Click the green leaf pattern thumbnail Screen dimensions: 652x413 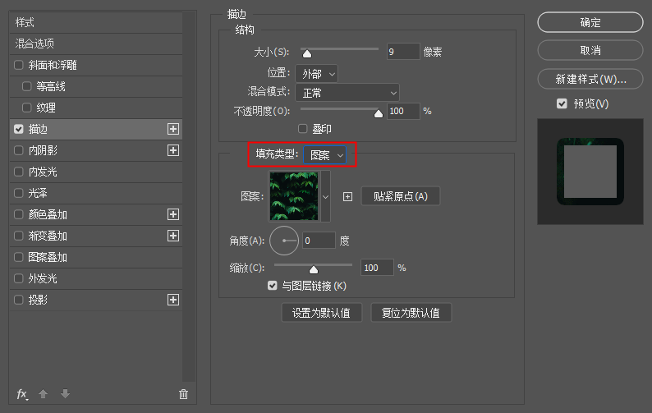294,196
